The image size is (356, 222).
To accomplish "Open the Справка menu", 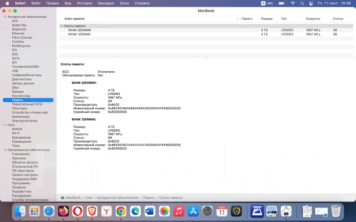I will (x=142, y=3).
